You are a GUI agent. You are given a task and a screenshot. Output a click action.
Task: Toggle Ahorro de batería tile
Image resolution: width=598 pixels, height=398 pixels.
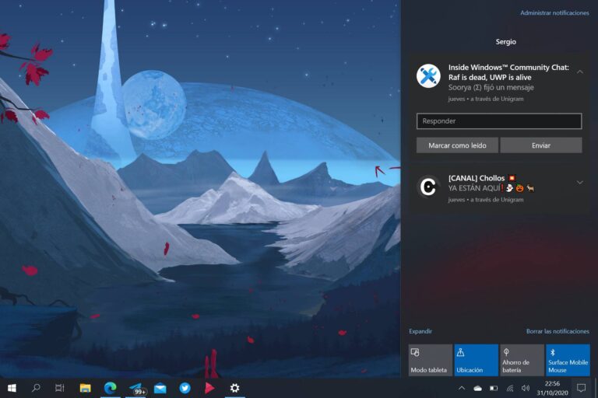click(522, 360)
